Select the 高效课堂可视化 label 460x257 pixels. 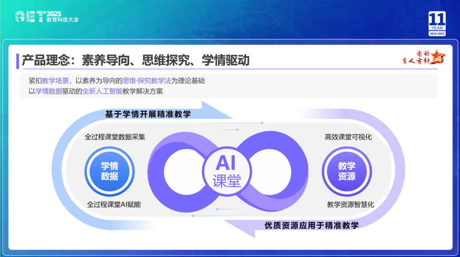coord(348,137)
